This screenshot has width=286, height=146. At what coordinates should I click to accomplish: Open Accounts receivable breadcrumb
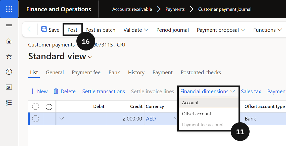[x=132, y=9]
